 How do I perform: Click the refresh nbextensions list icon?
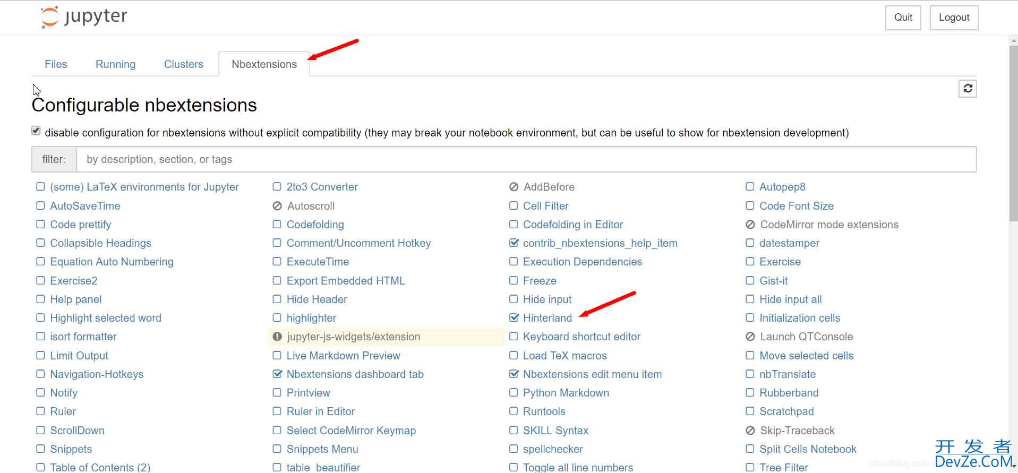pyautogui.click(x=968, y=89)
